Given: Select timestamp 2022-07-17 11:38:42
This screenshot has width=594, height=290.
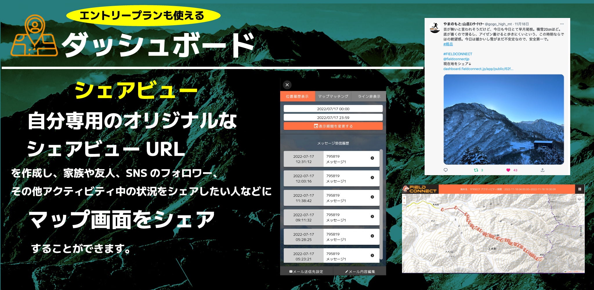Looking at the screenshot, I should tap(303, 198).
